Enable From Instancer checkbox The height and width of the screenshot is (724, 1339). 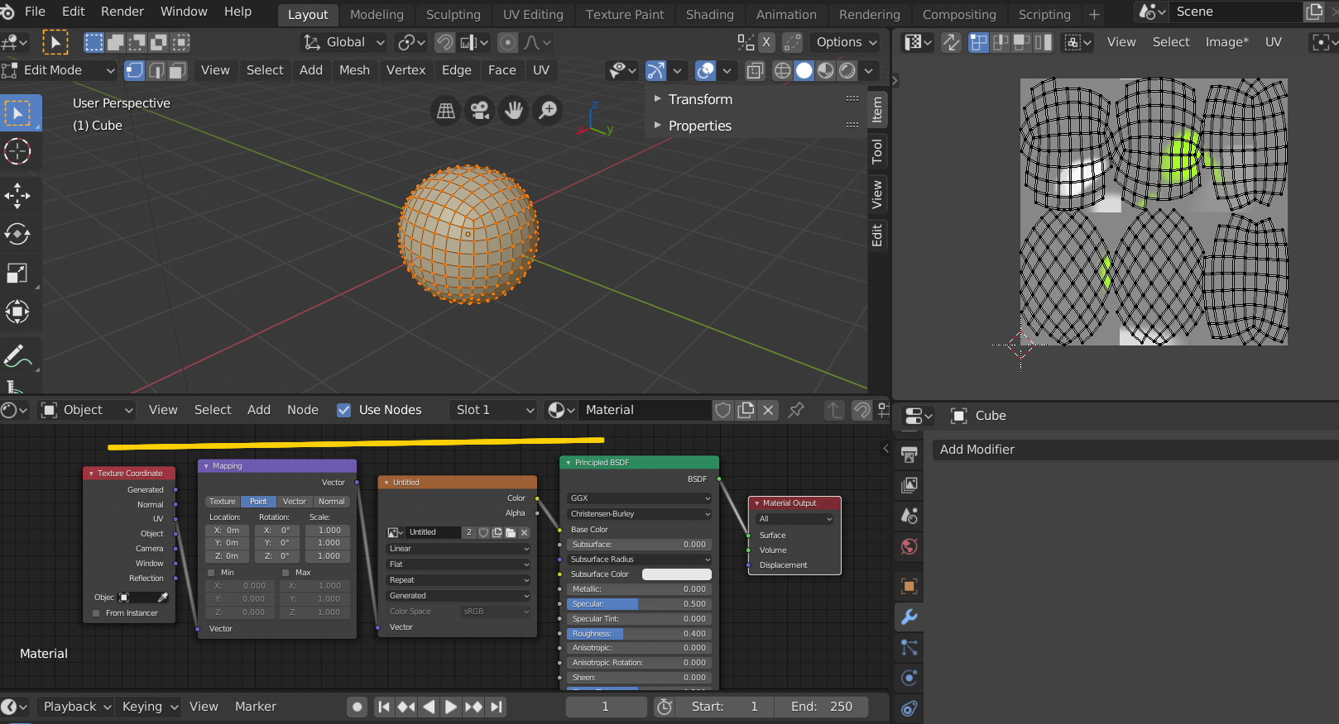point(97,613)
